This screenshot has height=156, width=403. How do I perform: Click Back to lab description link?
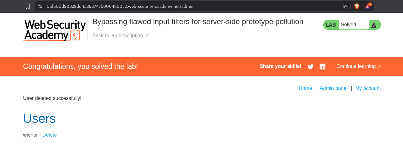118,36
